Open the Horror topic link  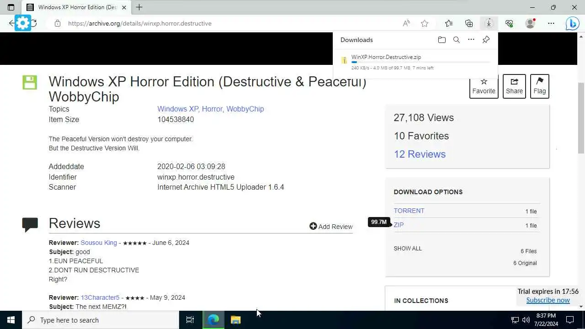pyautogui.click(x=212, y=109)
